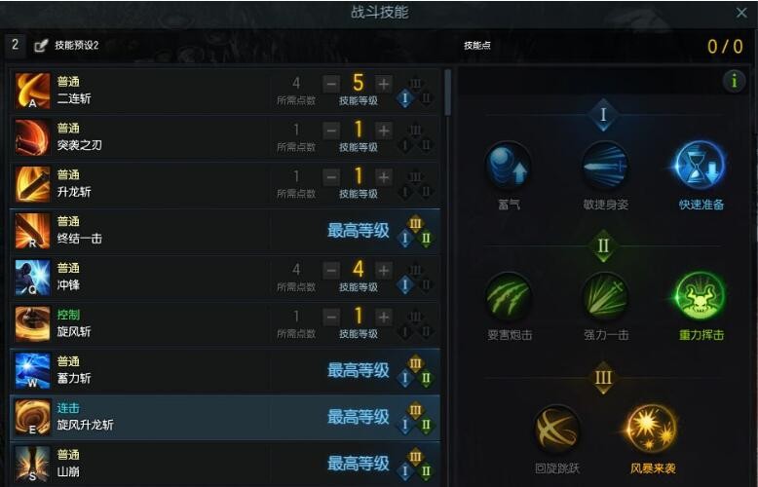758x487 pixels.
Task: Increase 旋风斩 skill level with plus
Action: tap(383, 318)
